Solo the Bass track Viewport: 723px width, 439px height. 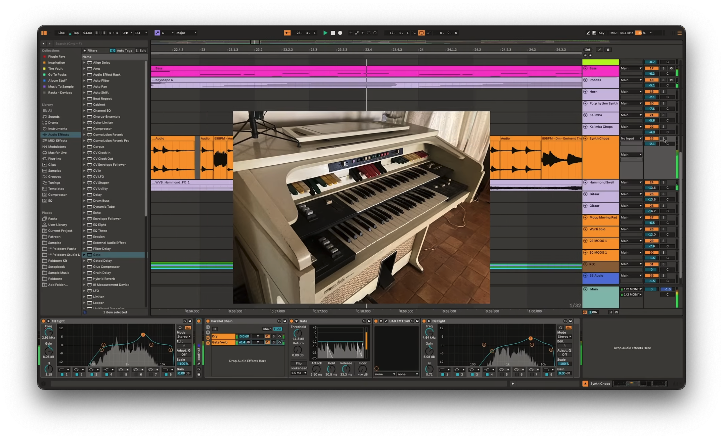[663, 68]
